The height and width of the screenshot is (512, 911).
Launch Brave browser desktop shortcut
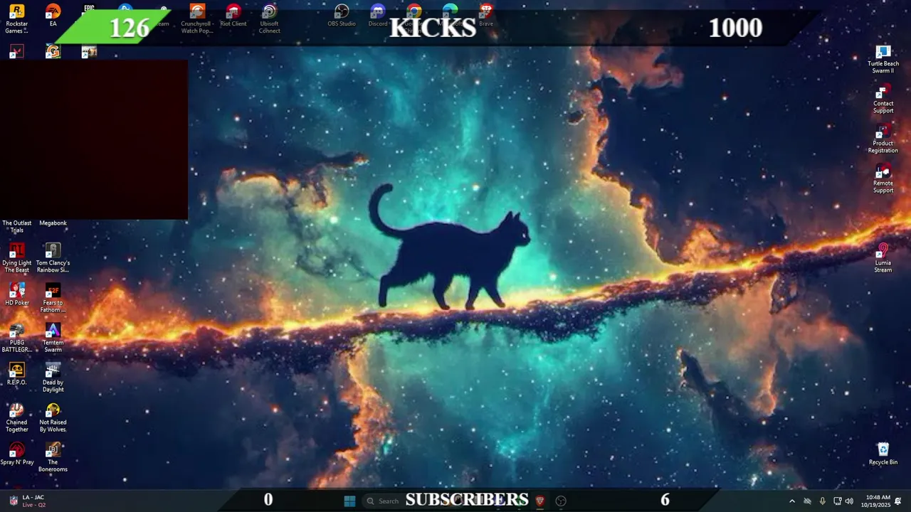[486, 16]
